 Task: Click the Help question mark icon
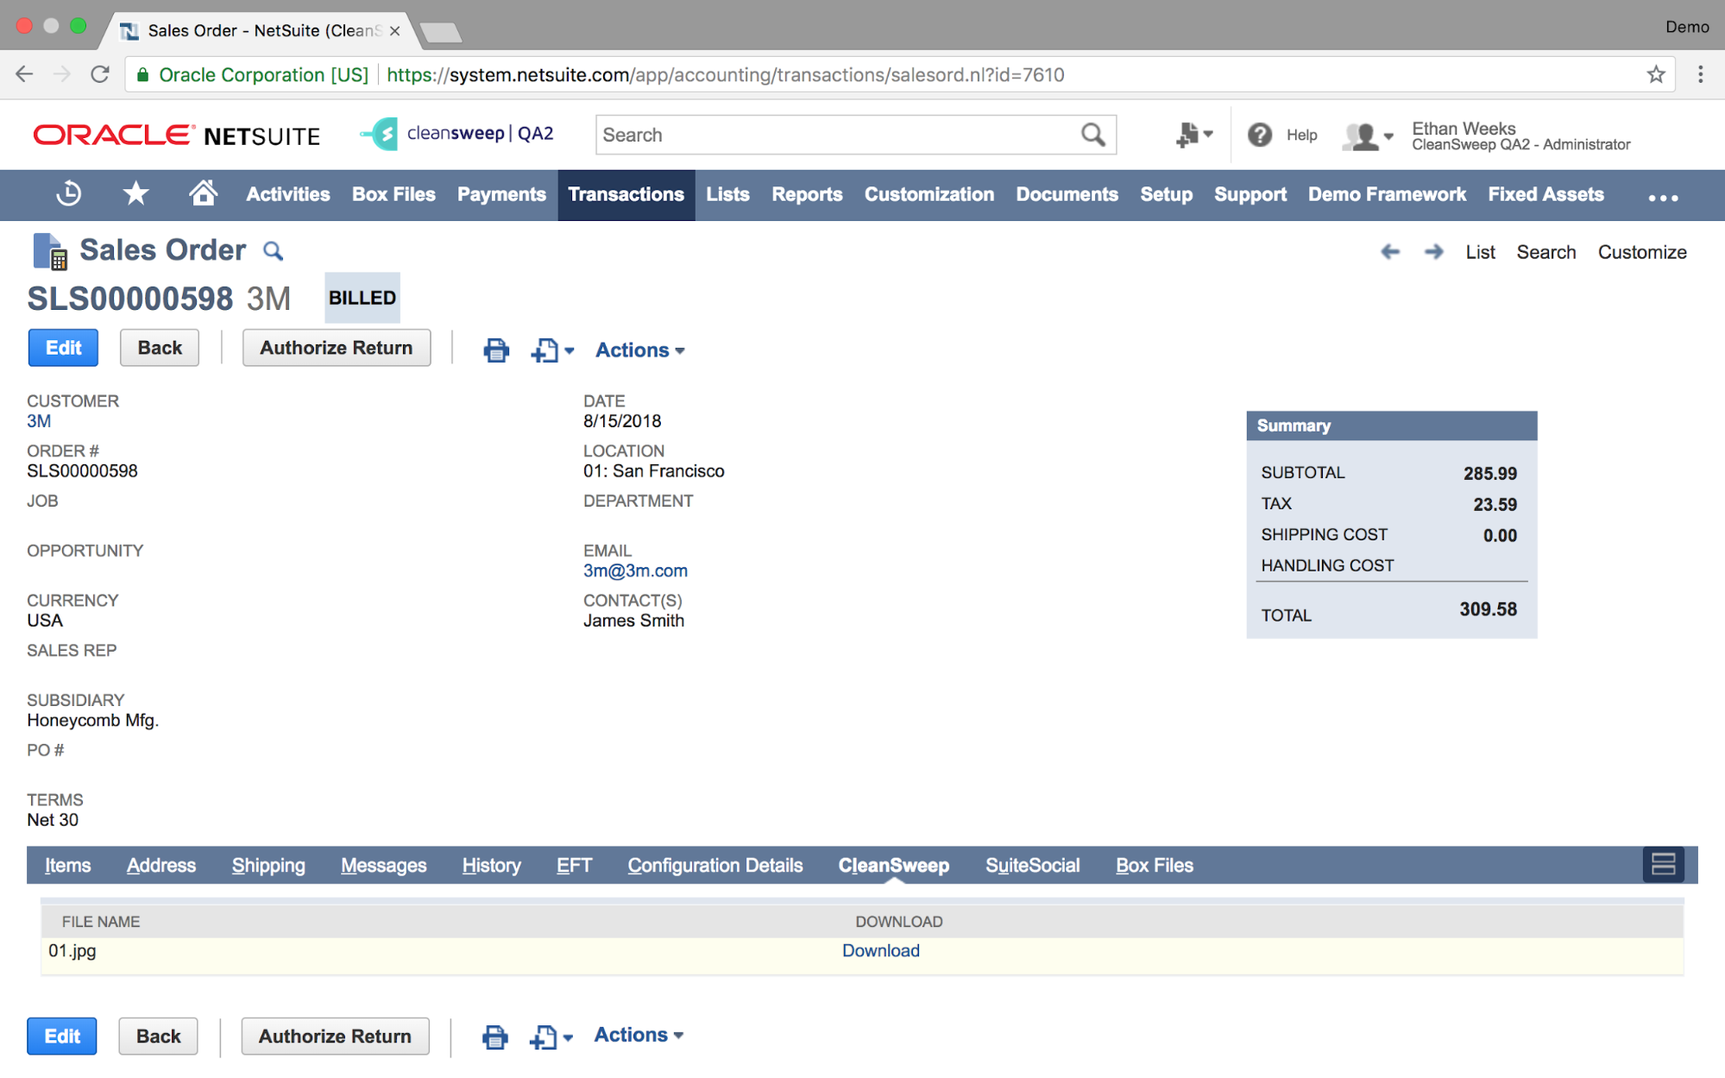click(1260, 135)
